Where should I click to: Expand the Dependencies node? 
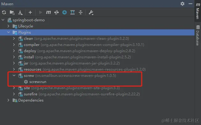coord(8,100)
